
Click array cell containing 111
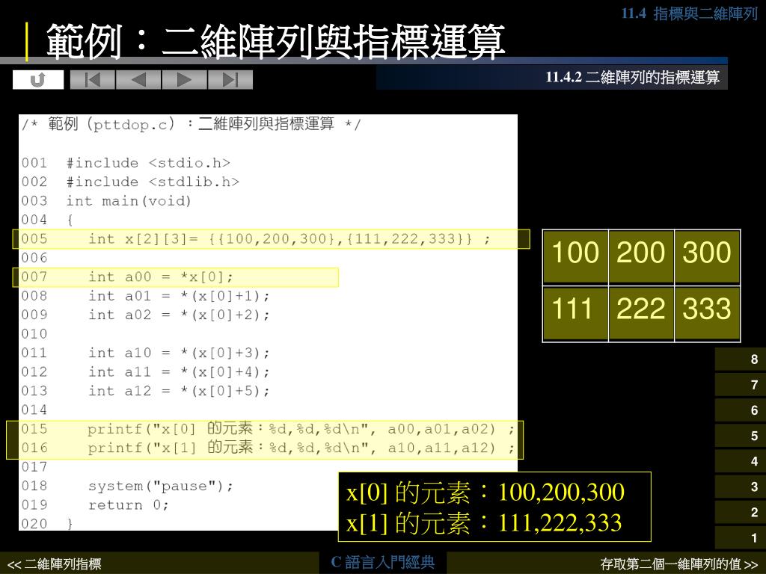coord(575,313)
